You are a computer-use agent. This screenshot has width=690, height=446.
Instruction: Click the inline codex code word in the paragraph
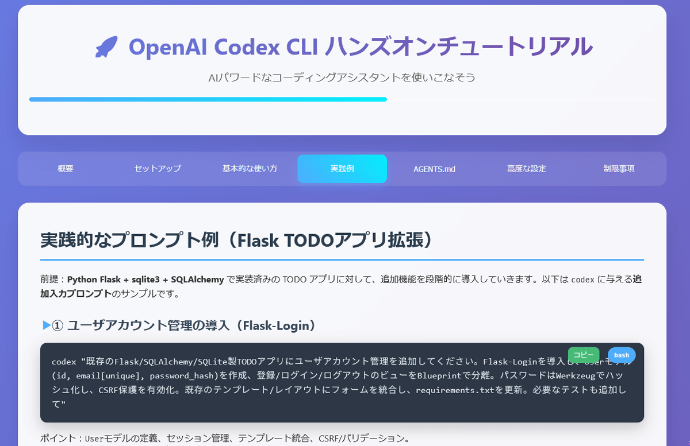tap(582, 280)
